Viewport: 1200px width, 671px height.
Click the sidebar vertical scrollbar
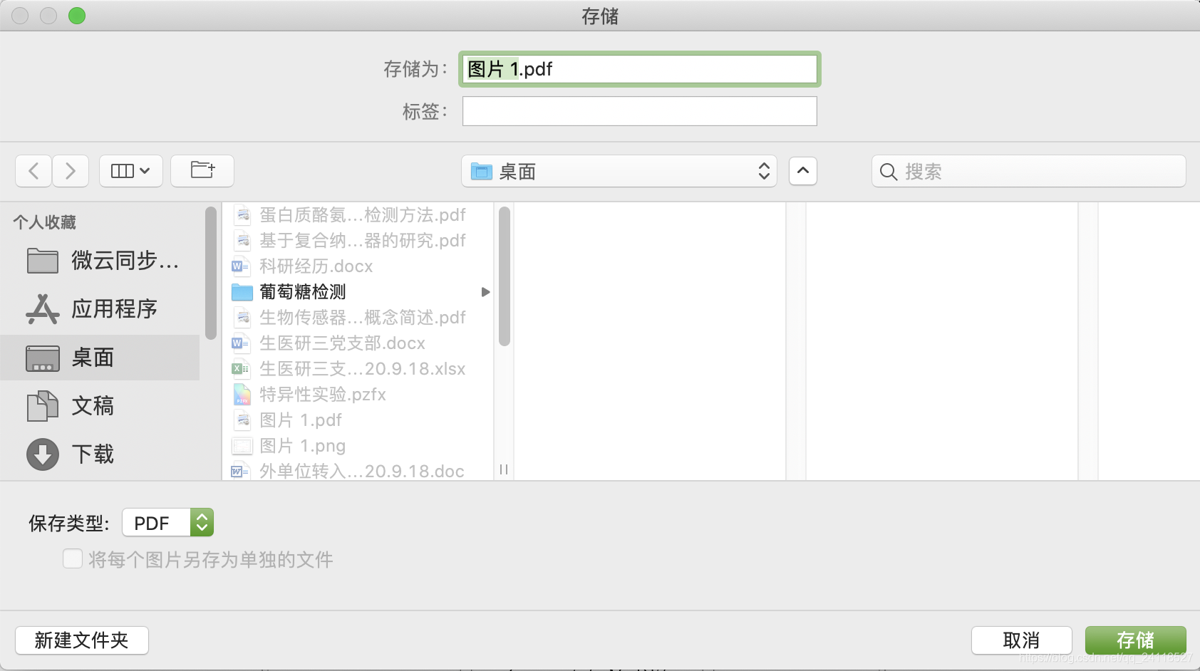pyautogui.click(x=210, y=273)
